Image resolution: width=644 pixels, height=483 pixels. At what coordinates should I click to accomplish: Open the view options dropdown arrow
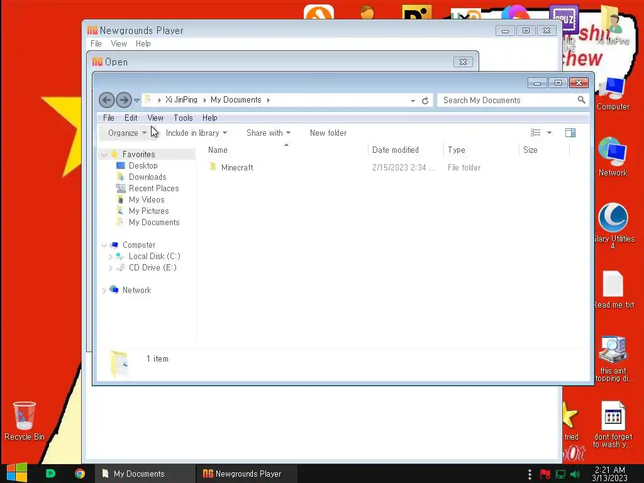[x=549, y=133]
